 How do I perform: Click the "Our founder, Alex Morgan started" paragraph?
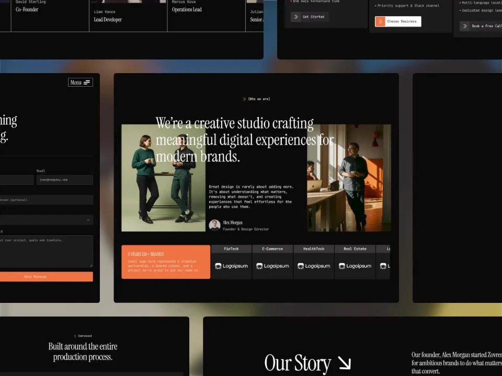pos(457,363)
